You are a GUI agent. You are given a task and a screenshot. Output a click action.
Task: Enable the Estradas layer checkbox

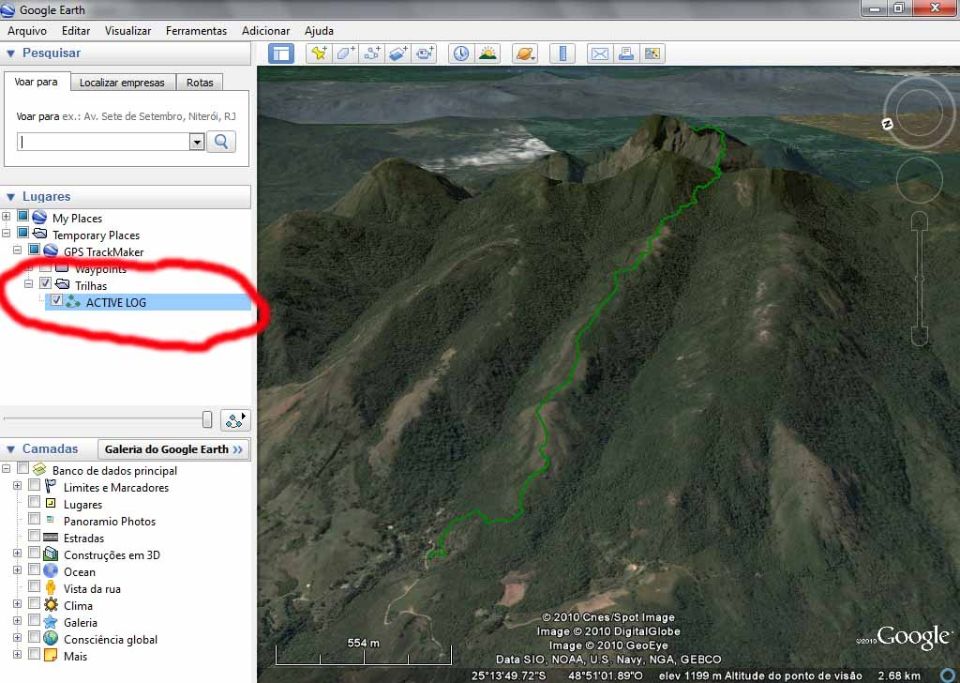(35, 538)
